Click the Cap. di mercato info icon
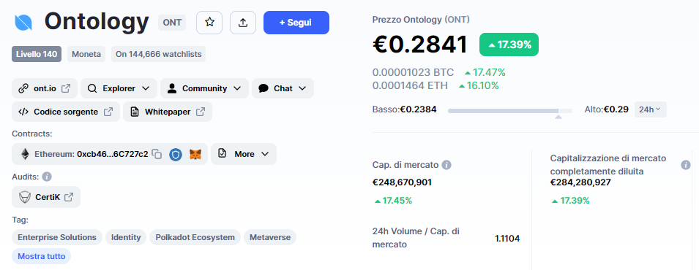 click(x=446, y=165)
